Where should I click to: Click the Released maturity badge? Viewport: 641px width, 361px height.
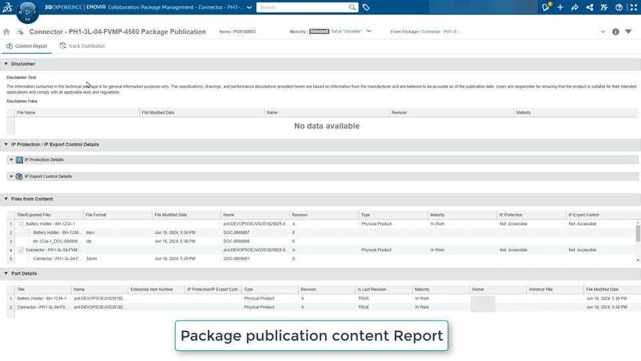319,31
